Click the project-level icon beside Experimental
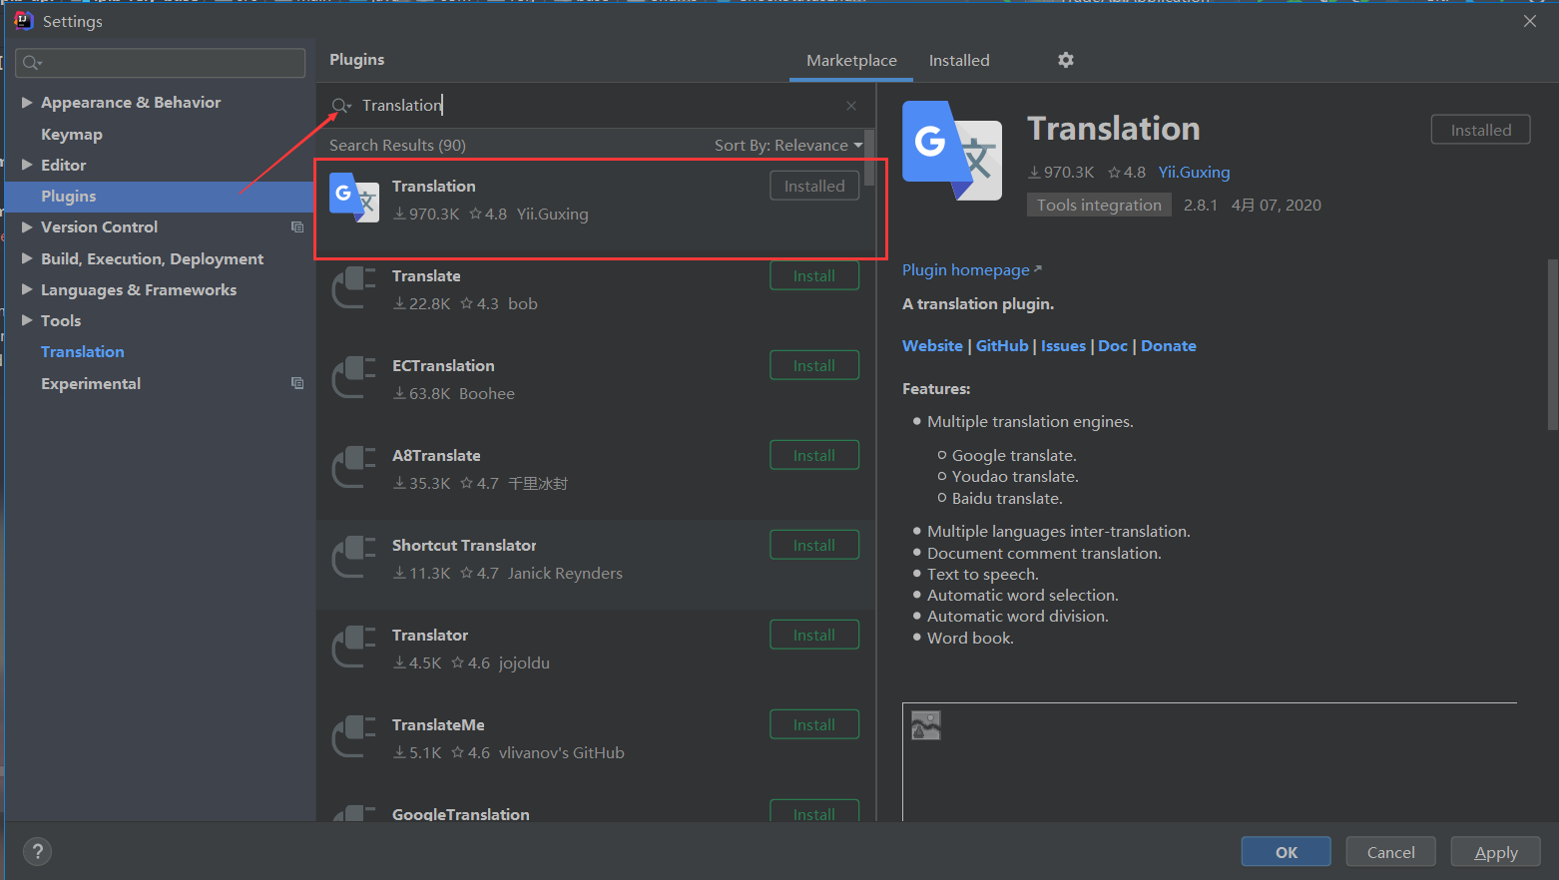 pos(297,383)
